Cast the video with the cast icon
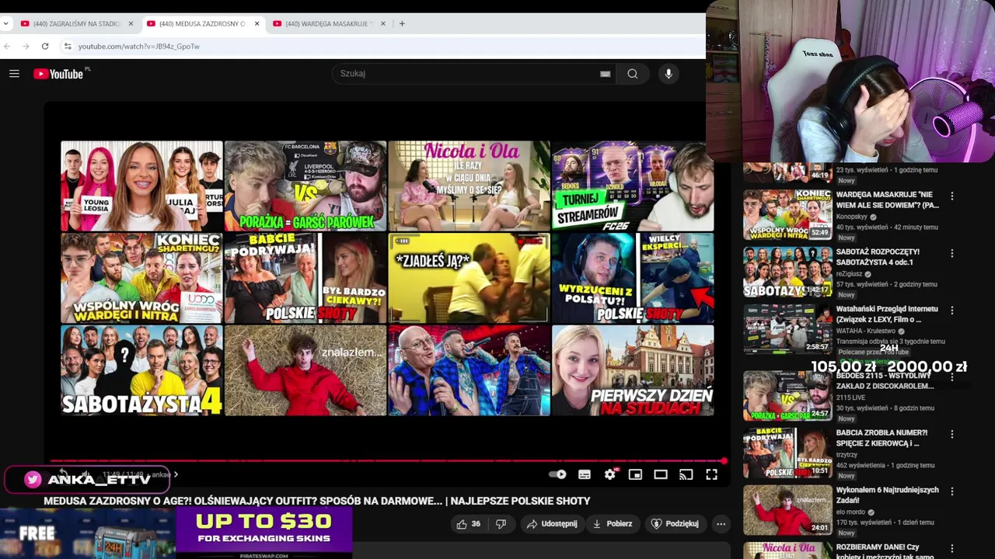 (686, 474)
